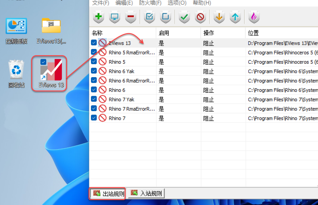
Task: Click the blue checkmark box toolbar icon
Action: (x=150, y=17)
